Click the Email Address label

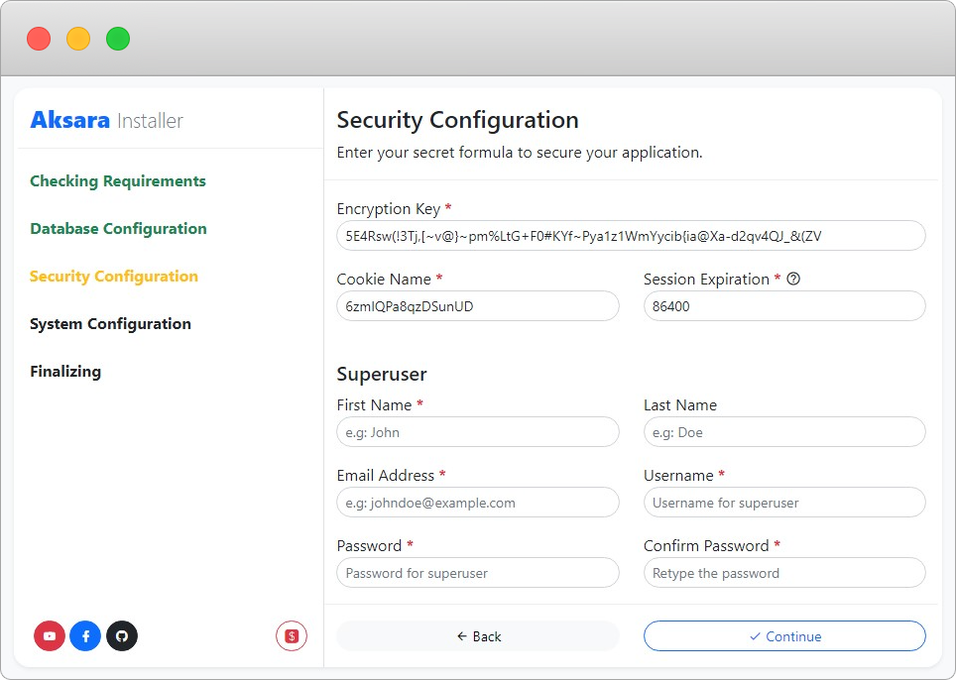[386, 475]
